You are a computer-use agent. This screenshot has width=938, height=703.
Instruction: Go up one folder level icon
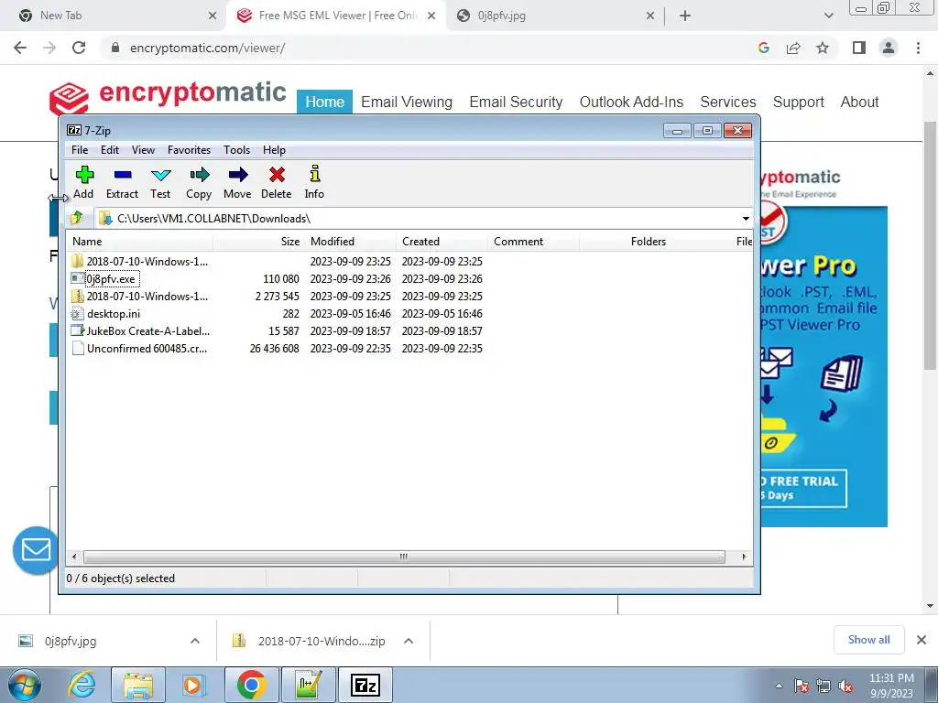point(77,218)
